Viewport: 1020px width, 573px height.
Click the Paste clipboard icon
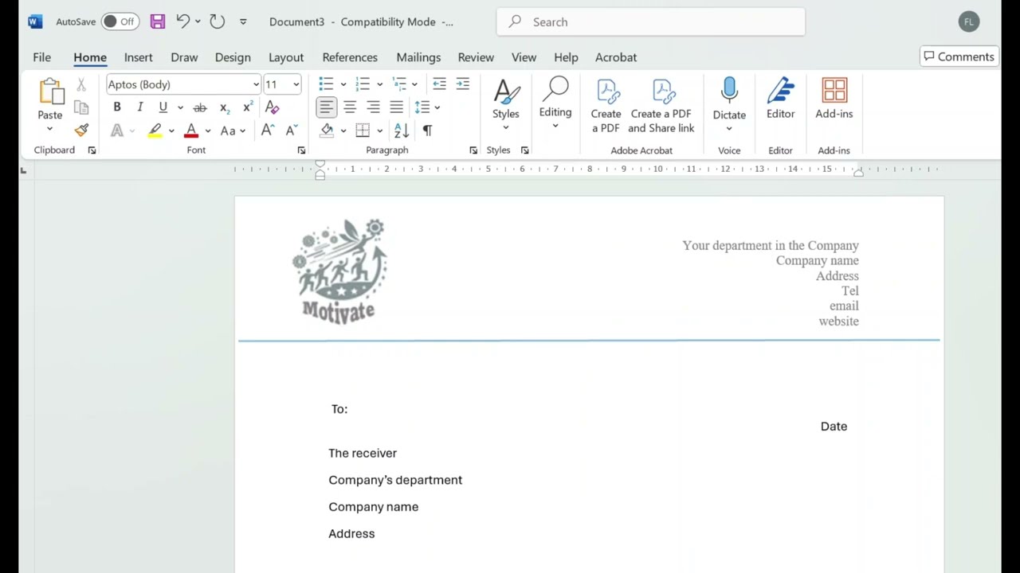tap(50, 92)
